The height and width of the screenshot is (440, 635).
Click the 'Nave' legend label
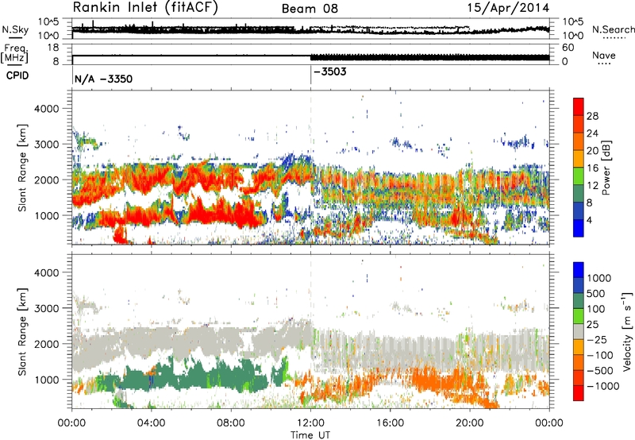coord(604,55)
